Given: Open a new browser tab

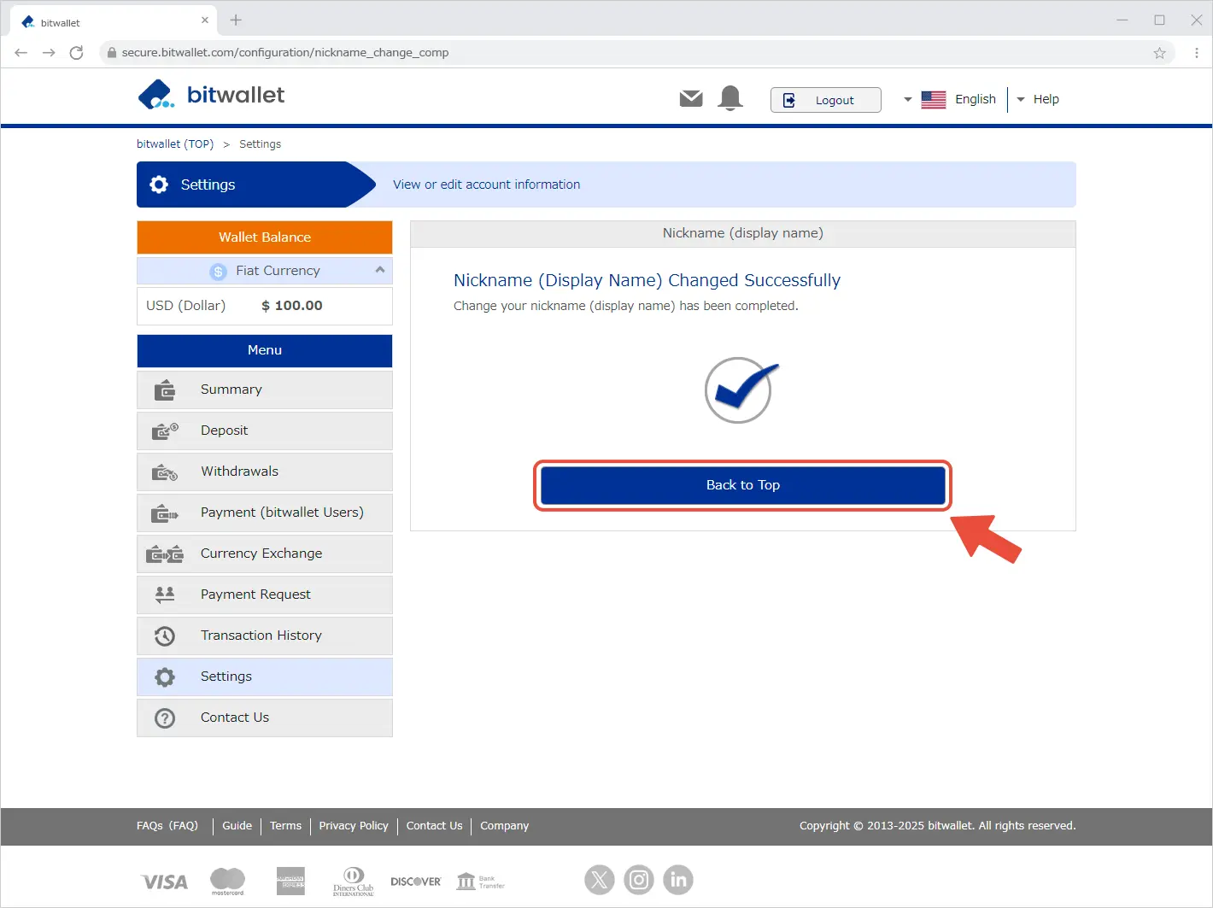Looking at the screenshot, I should (x=236, y=21).
